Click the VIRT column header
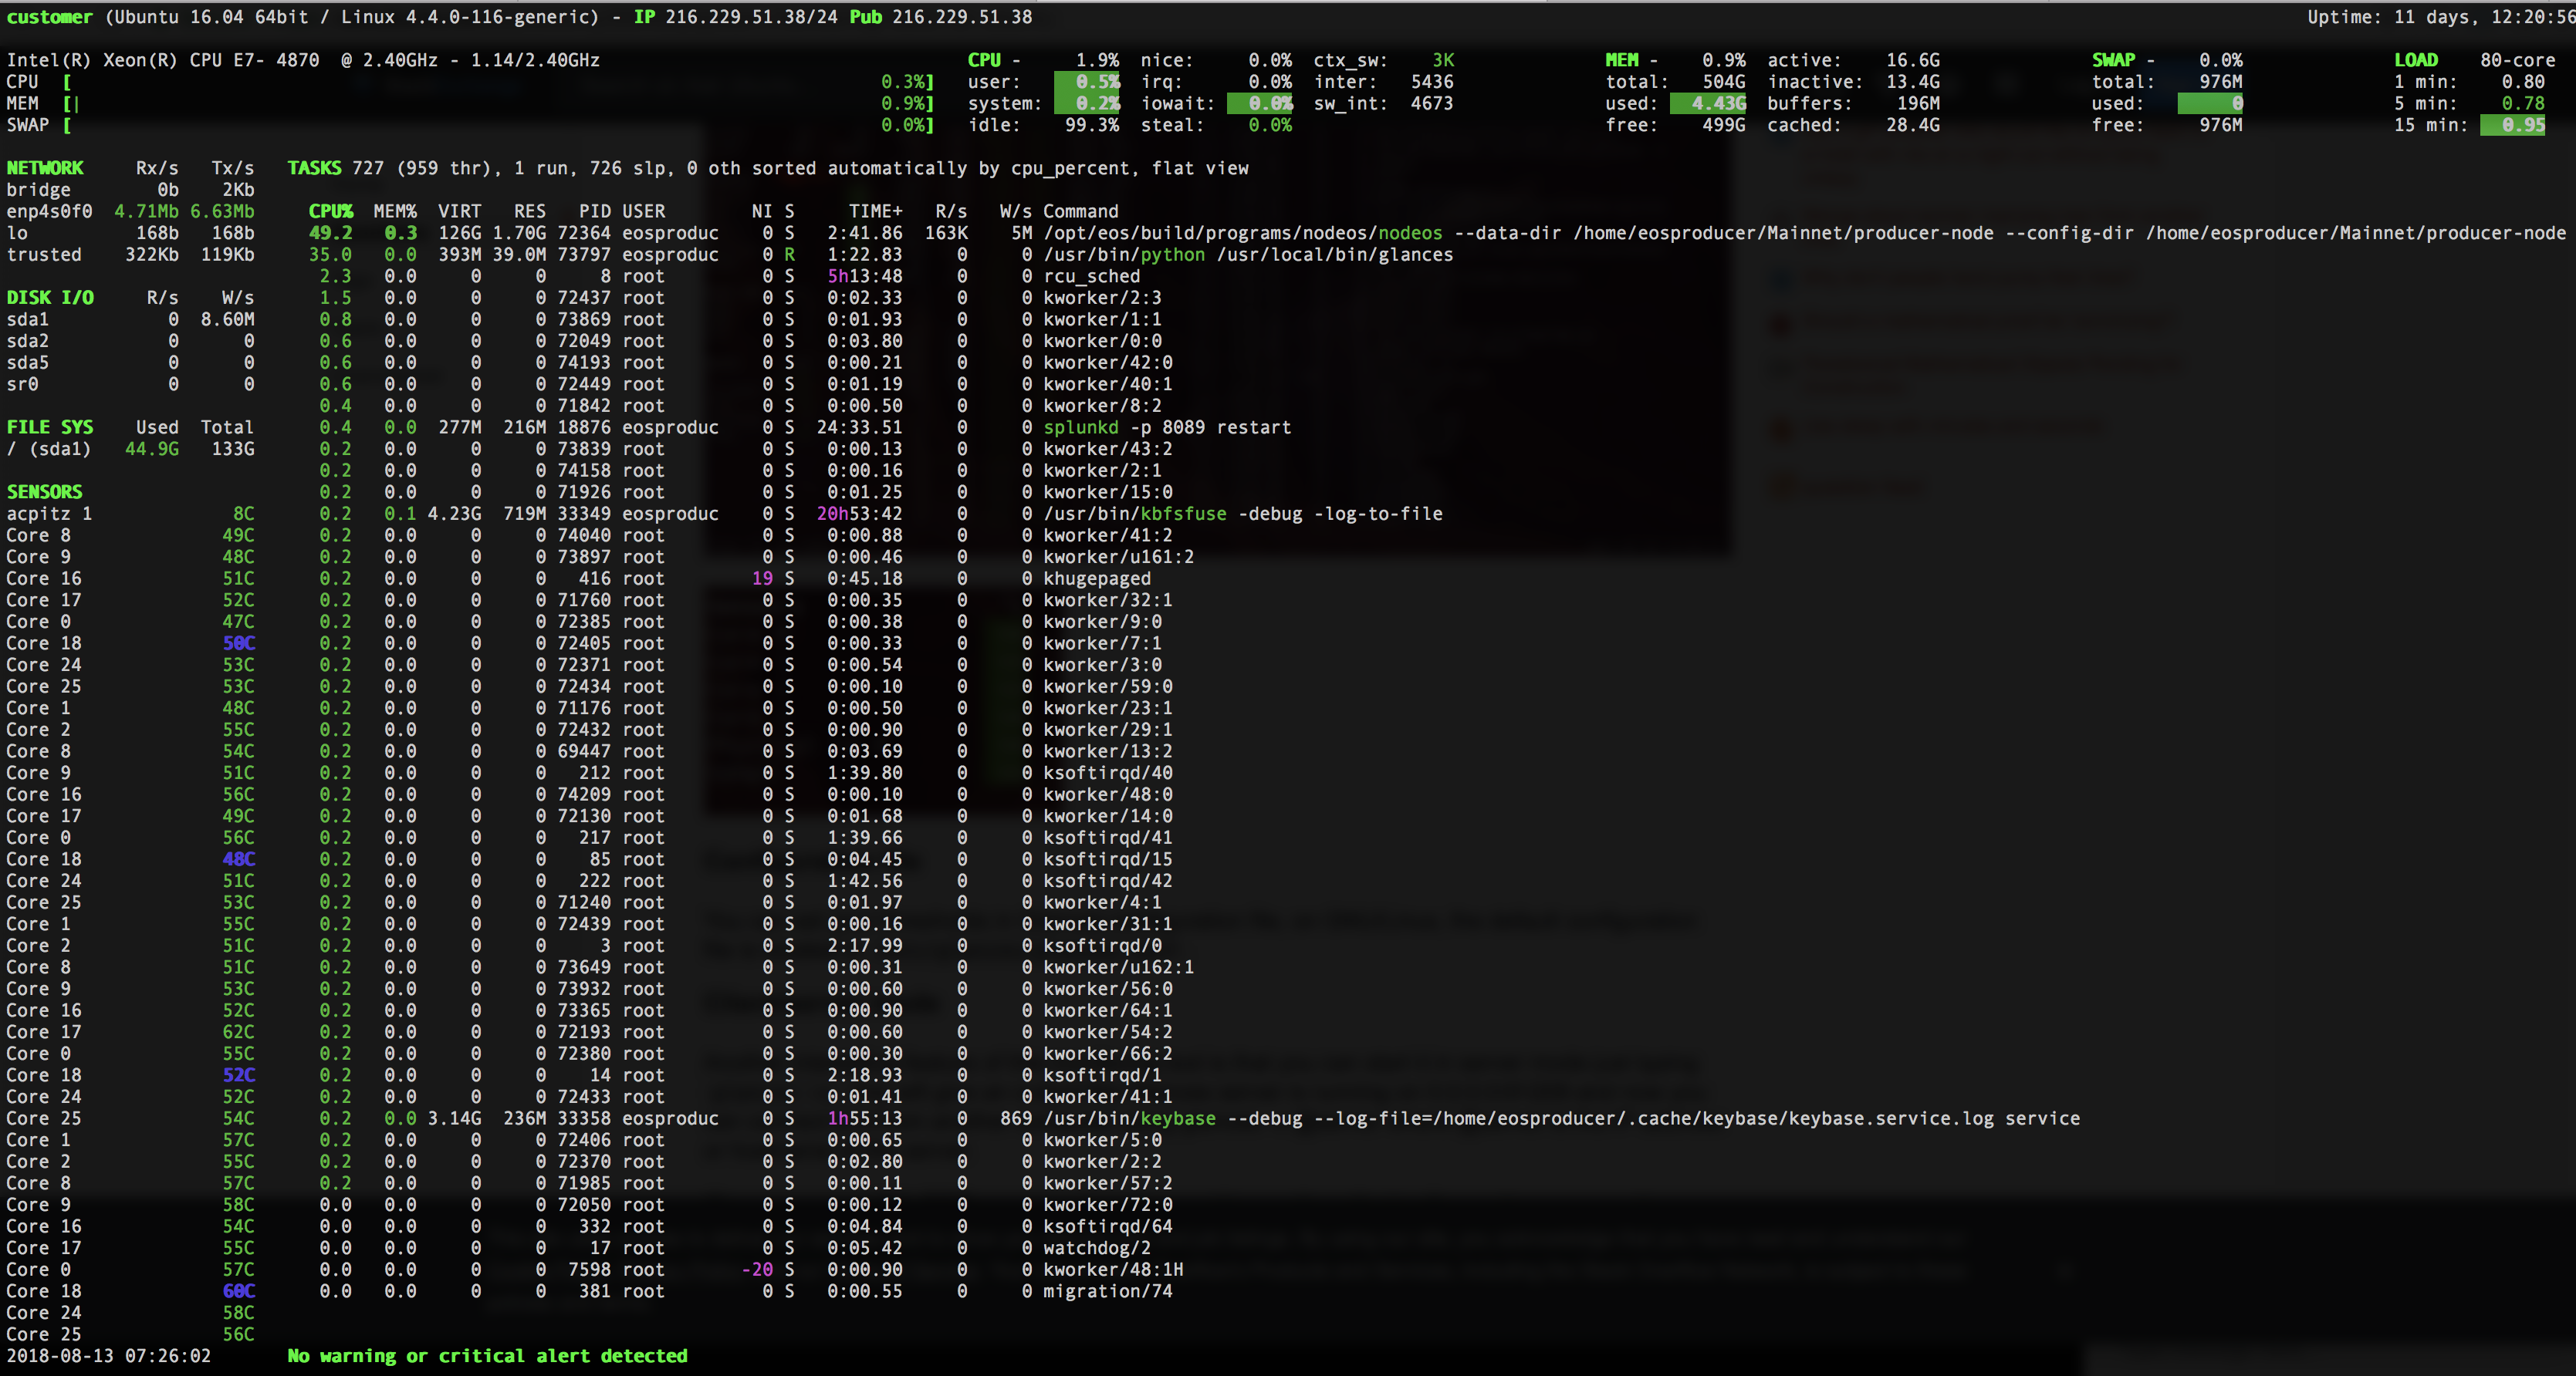 click(459, 212)
